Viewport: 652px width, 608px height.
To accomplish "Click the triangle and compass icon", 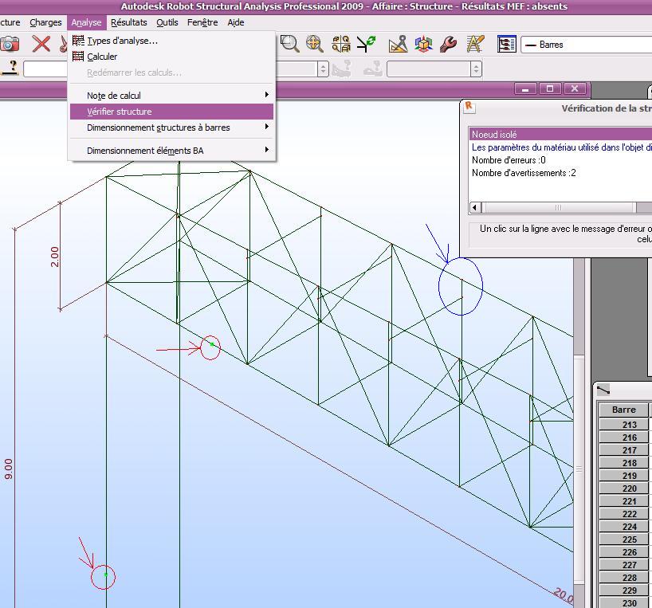I will coord(398,44).
